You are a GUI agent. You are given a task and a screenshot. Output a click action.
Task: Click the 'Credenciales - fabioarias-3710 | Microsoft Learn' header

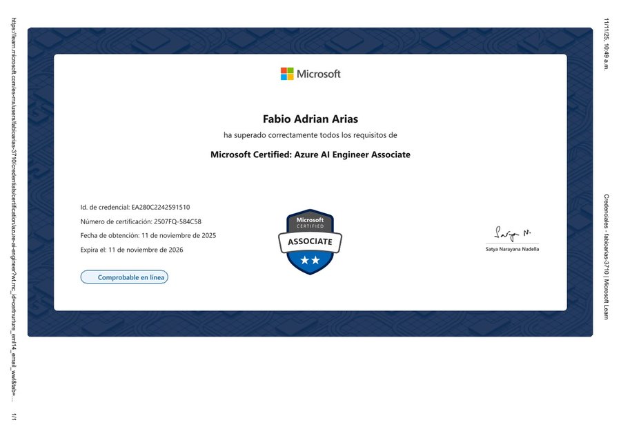(x=607, y=257)
